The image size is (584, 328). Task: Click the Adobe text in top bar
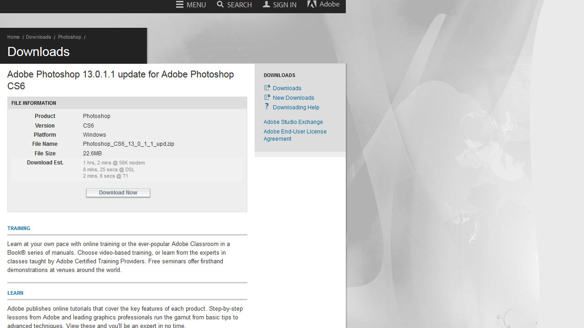pos(329,4)
